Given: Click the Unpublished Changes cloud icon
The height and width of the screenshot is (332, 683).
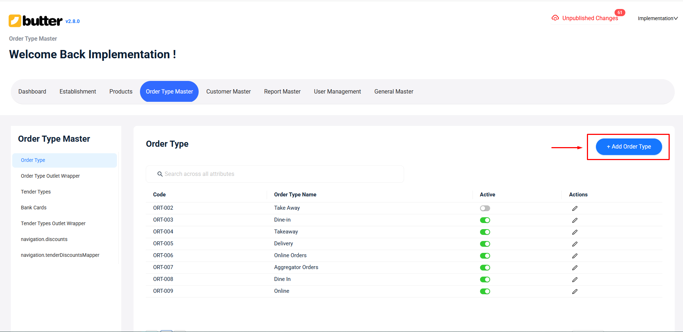Looking at the screenshot, I should pyautogui.click(x=555, y=18).
